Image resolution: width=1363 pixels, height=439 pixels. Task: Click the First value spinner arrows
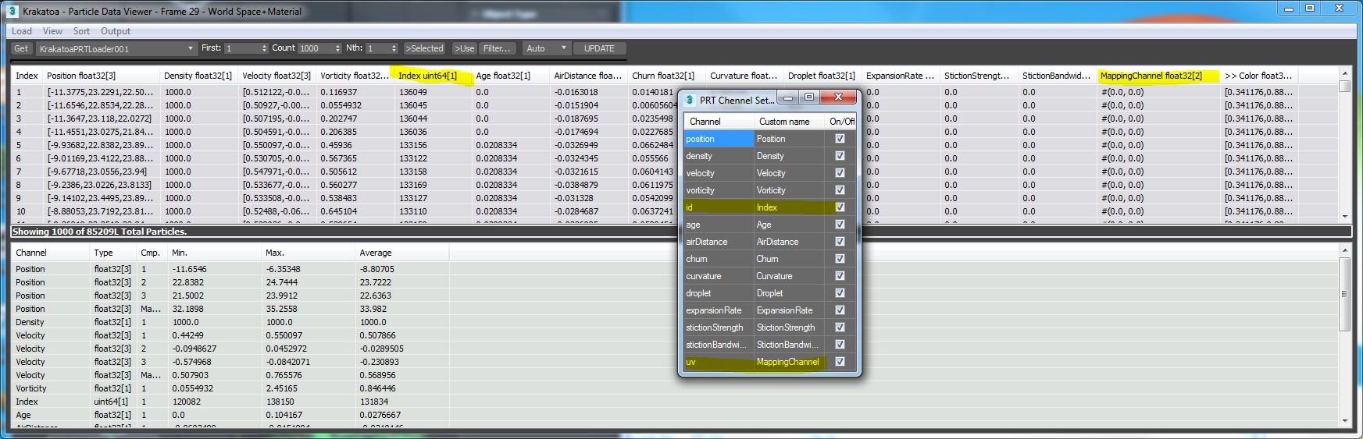264,48
